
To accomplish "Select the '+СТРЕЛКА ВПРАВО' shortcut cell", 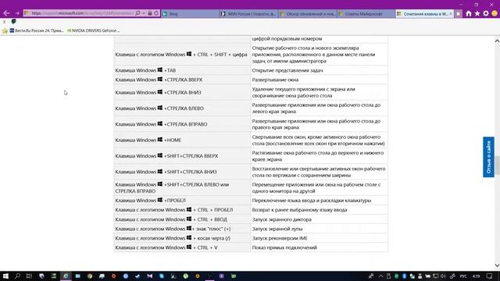I will point(182,124).
